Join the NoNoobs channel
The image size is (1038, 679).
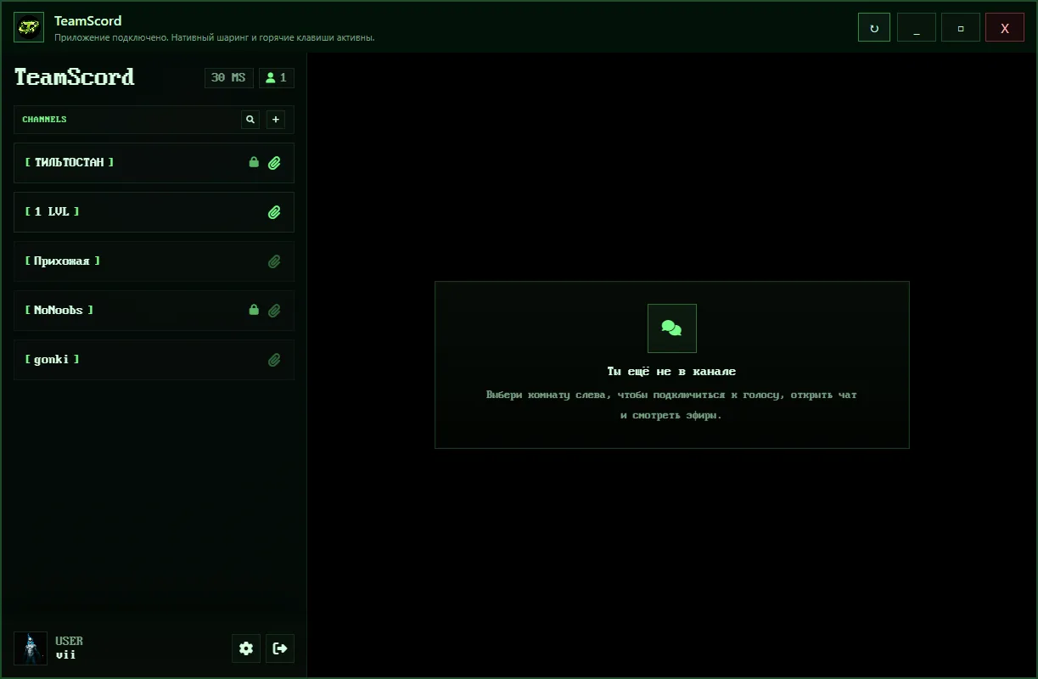[154, 311]
